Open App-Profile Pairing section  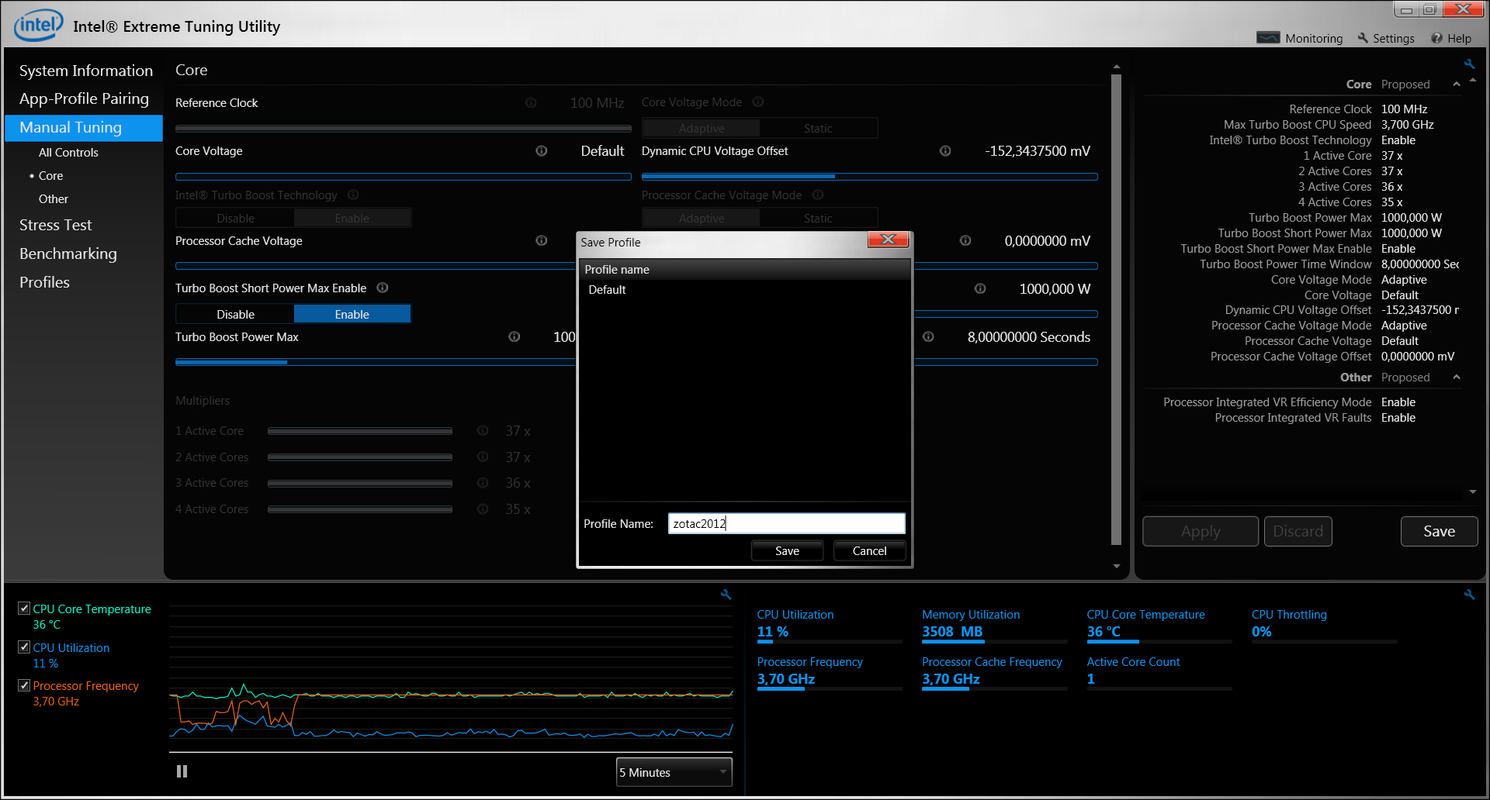(x=84, y=98)
